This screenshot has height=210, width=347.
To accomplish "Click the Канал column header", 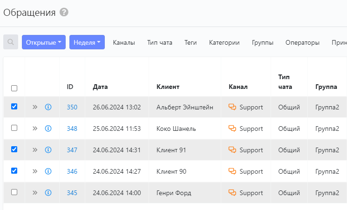I will 238,87.
